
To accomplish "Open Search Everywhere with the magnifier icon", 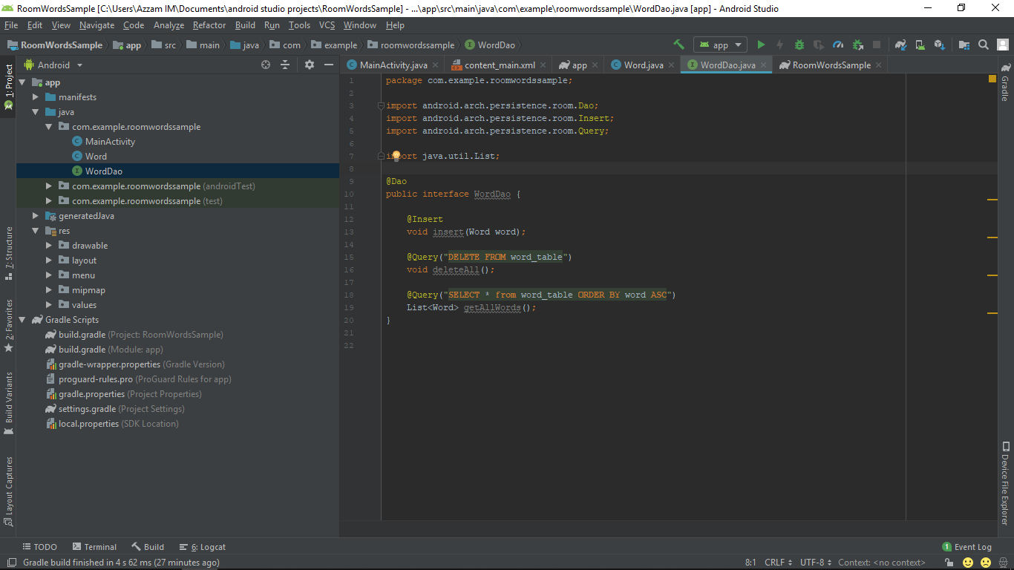I will 983,45.
